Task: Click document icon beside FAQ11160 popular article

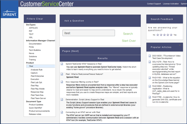Action: click(150, 78)
